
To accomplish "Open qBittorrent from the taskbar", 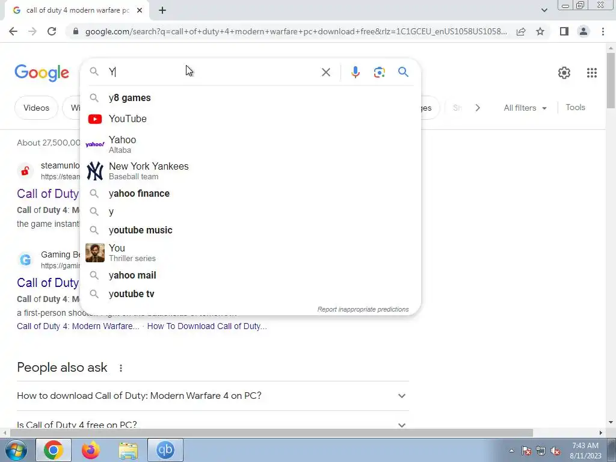I will click(165, 450).
